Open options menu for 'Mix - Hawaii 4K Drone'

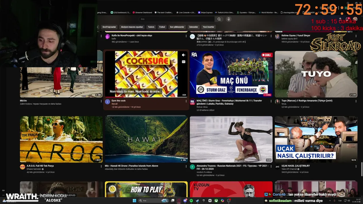point(186,166)
